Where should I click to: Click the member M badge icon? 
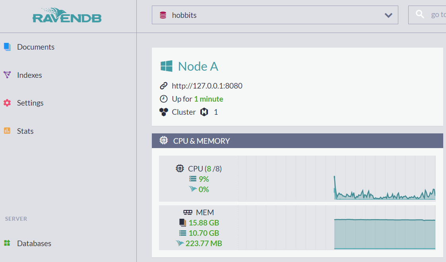[x=204, y=112]
